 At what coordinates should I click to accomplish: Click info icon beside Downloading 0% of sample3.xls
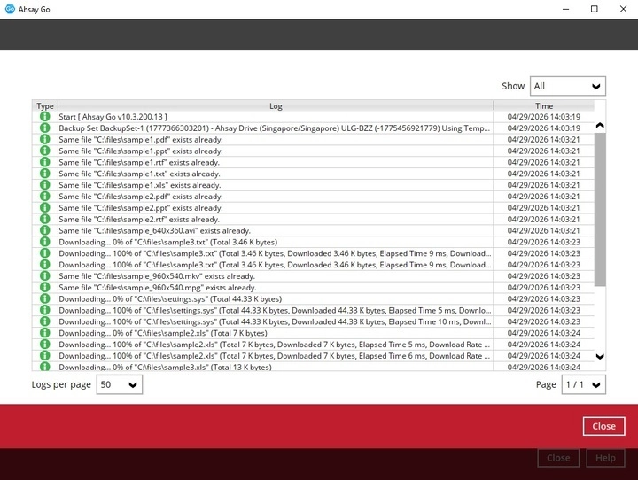pyautogui.click(x=45, y=367)
